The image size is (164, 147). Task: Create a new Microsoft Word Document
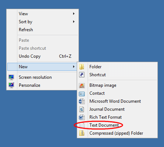tap(117, 101)
